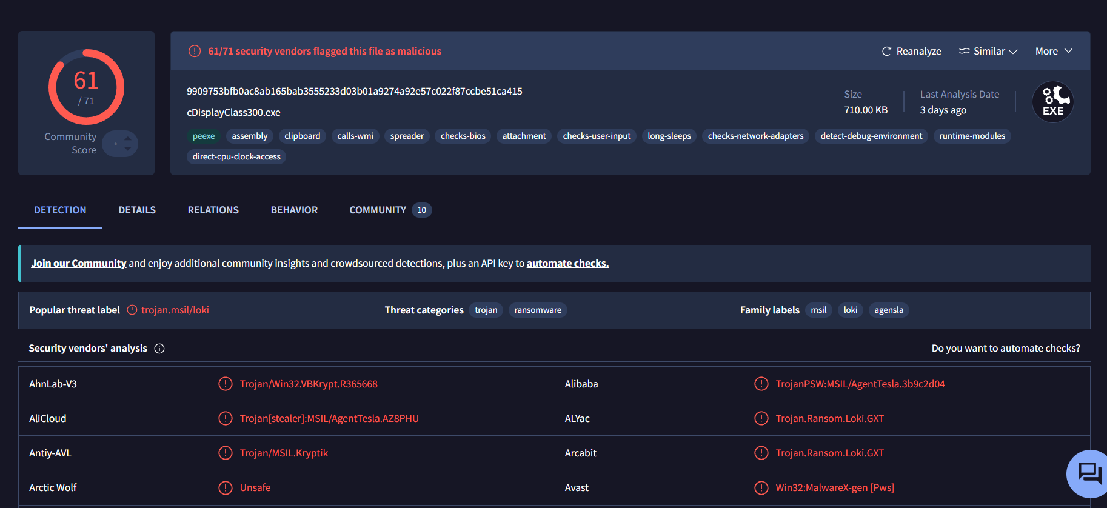The width and height of the screenshot is (1107, 508).
Task: Click the COMMUNITY tab count badge 10
Action: click(422, 210)
